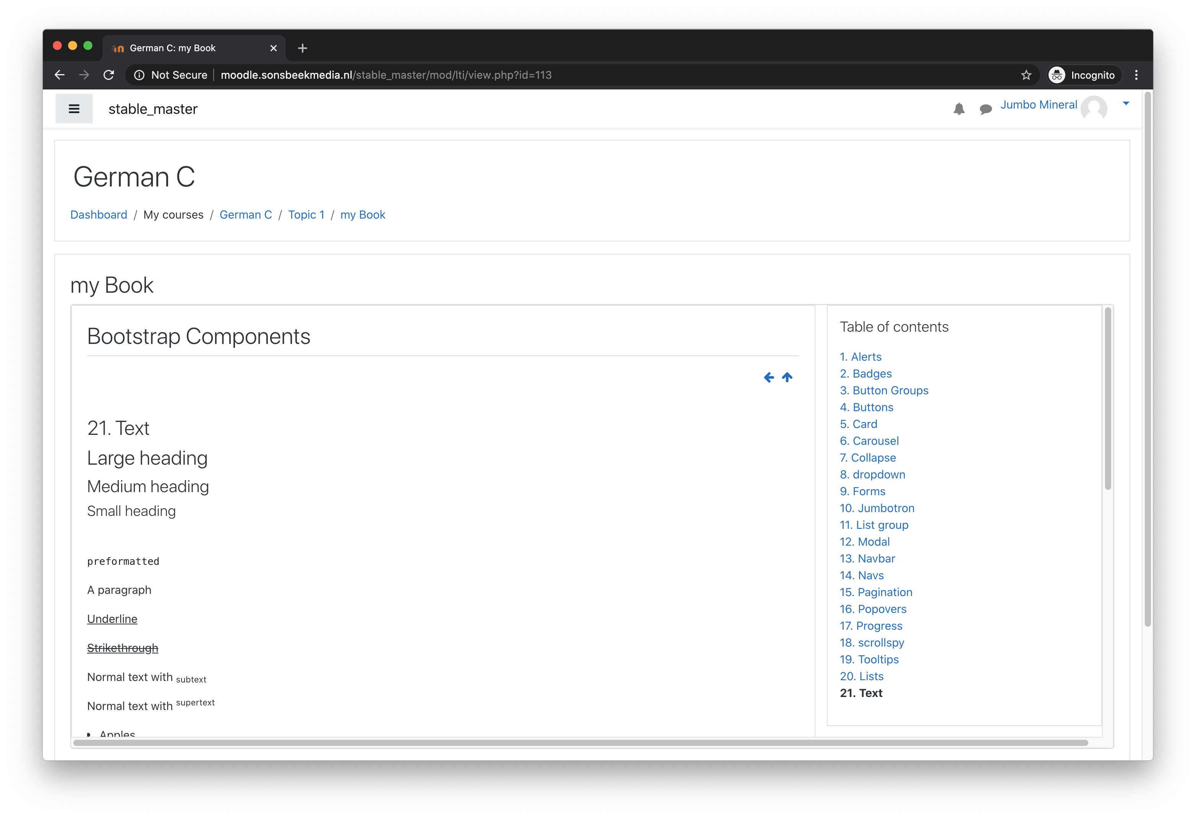This screenshot has height=817, width=1196.
Task: Click the browser back arrow
Action: [x=60, y=75]
